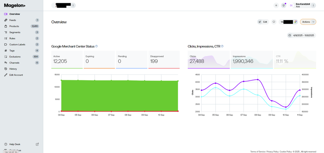Open the Privacy Policy link
Image resolution: width=324 pixels, height=153 pixels.
(x=272, y=152)
